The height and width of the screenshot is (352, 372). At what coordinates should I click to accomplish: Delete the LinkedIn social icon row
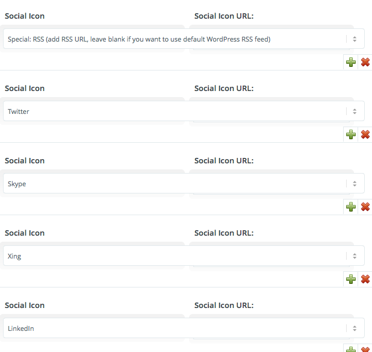[365, 349]
